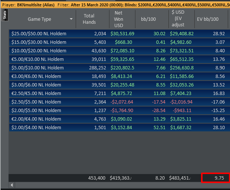Click the highlighted 9.75 total EV bb/100 cell
230x190 pixels.
tap(215, 178)
